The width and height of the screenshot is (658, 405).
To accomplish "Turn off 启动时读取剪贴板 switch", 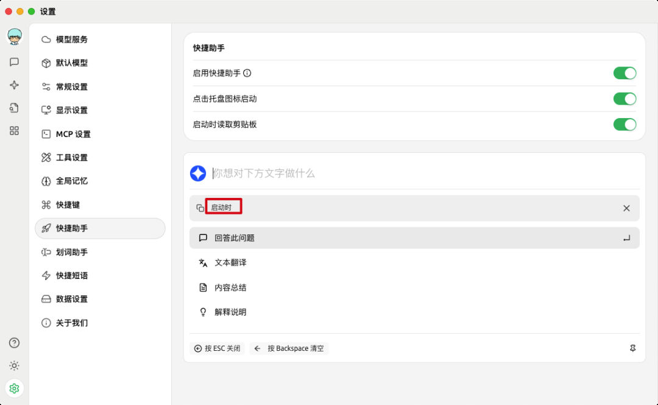I will [x=624, y=124].
